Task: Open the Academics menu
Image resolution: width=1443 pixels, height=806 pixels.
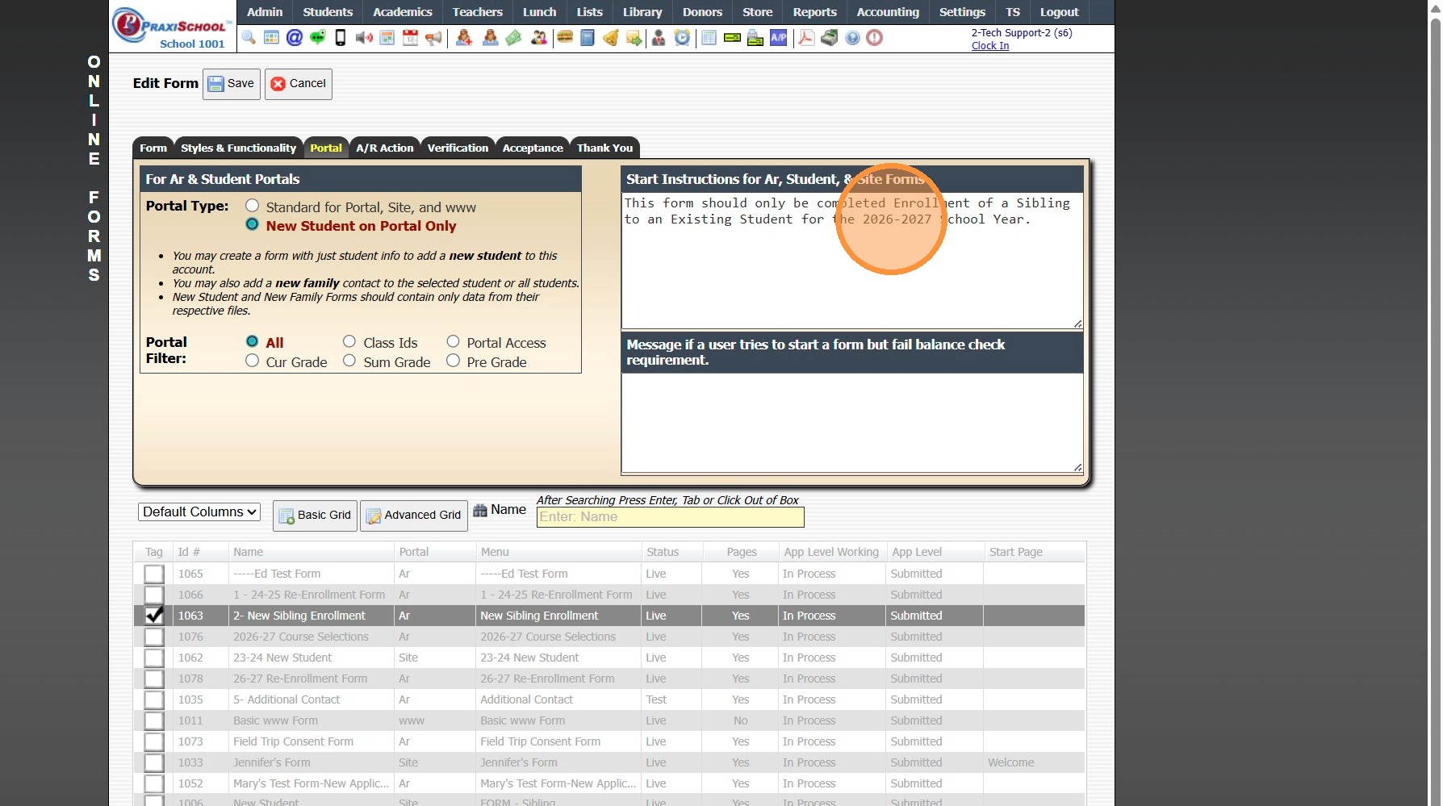Action: (403, 12)
